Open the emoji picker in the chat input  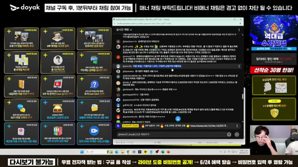click(x=229, y=135)
